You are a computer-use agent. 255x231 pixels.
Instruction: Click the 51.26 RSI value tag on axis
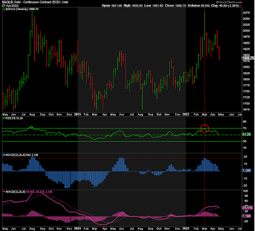(247, 134)
